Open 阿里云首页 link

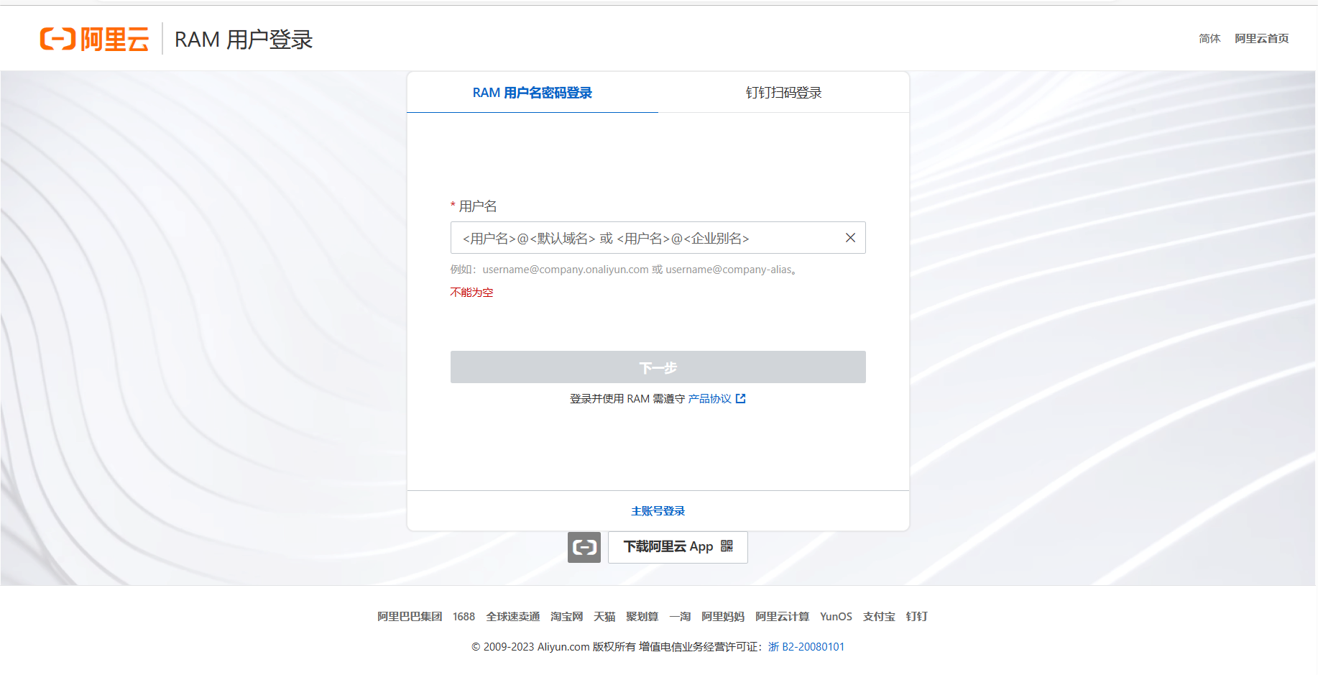pyautogui.click(x=1262, y=39)
